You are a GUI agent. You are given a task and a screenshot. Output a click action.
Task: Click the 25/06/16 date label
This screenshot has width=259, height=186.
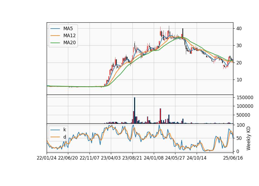pyautogui.click(x=233, y=158)
